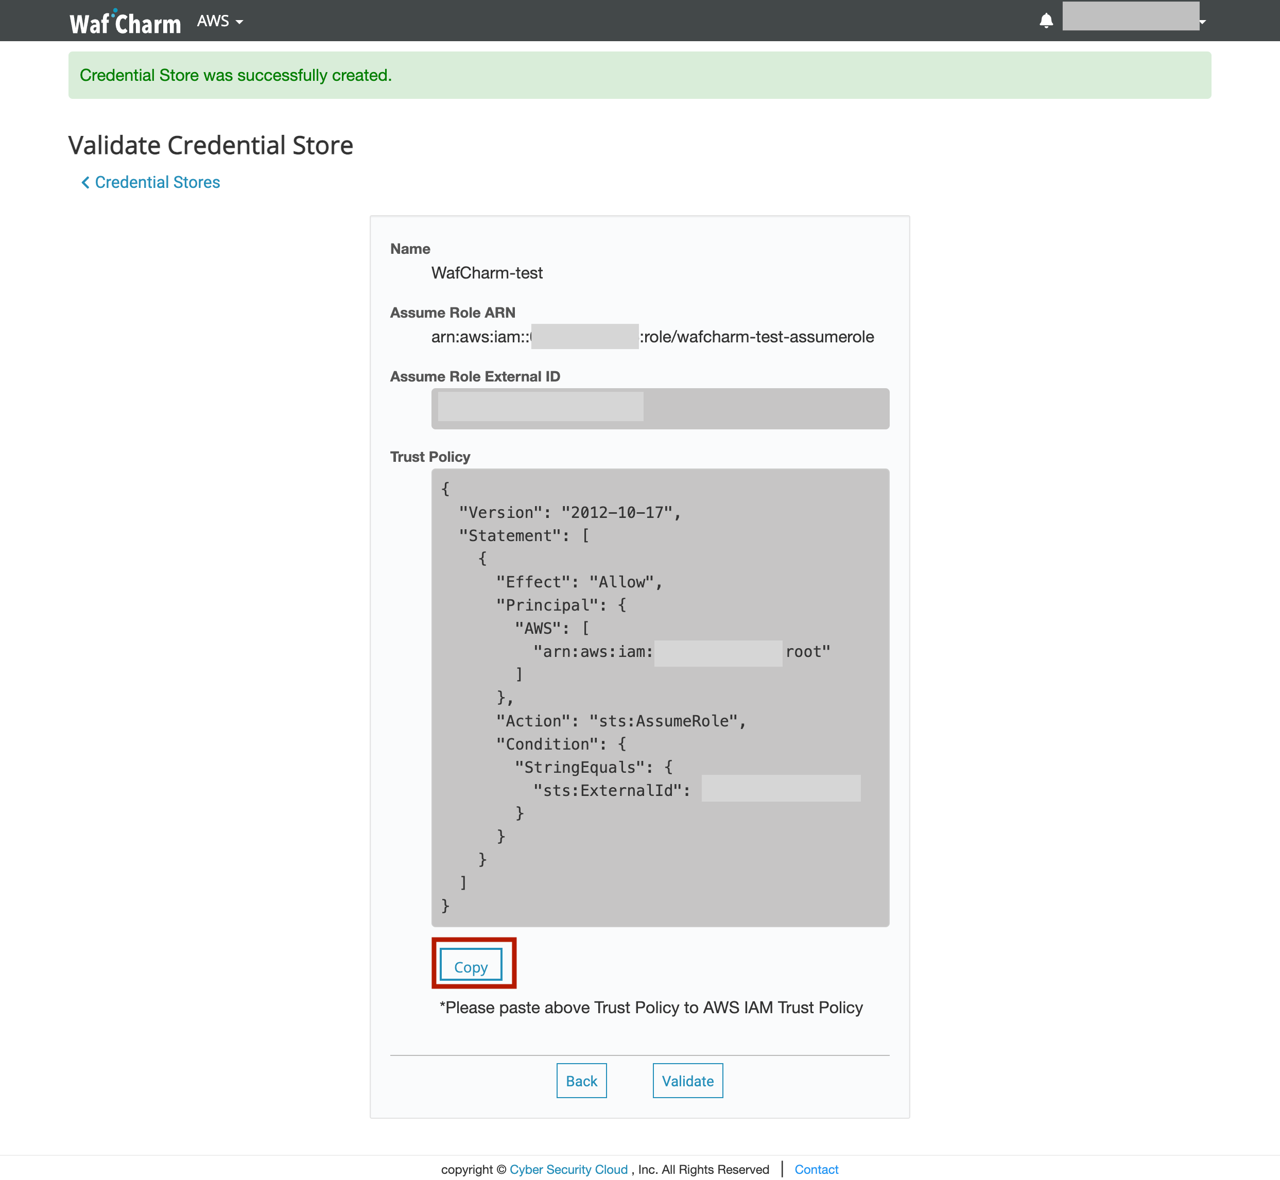The width and height of the screenshot is (1280, 1180).
Task: Click the "arn:aws:iam: principal line
Action: coord(682,652)
